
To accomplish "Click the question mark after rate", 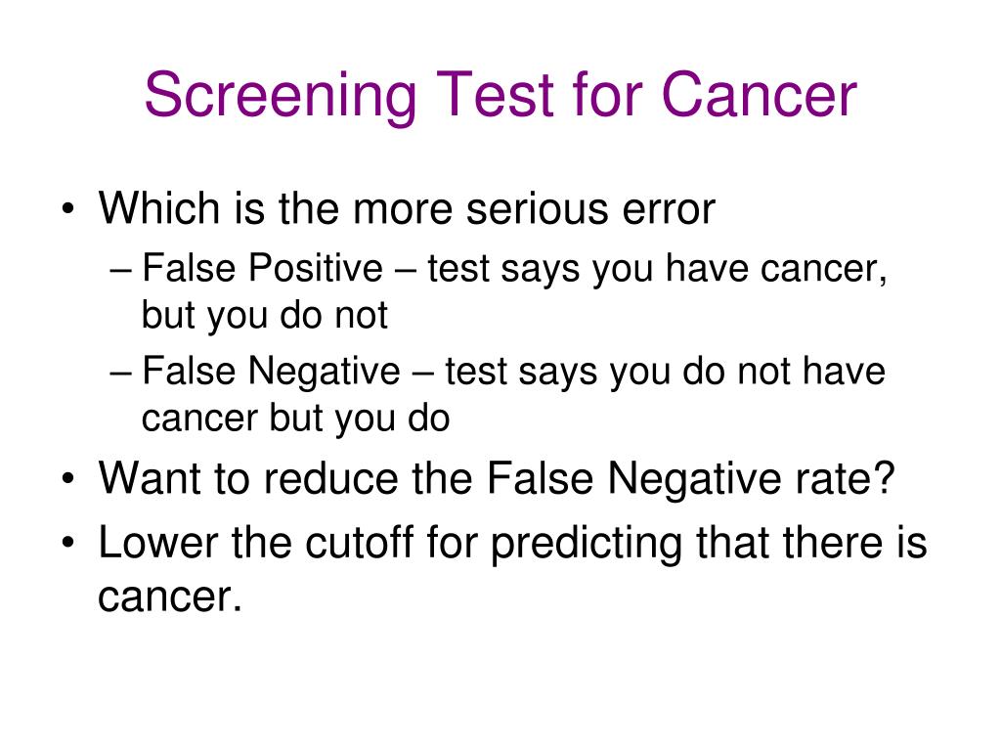I will point(884,477).
